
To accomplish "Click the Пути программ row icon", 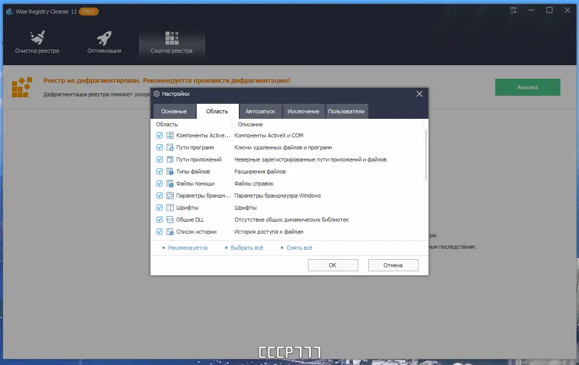I will (x=170, y=147).
